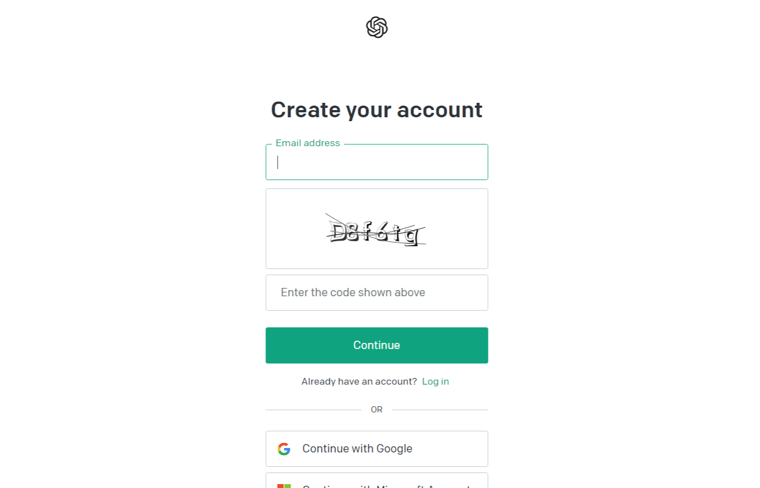Open the Log in link

tap(436, 381)
